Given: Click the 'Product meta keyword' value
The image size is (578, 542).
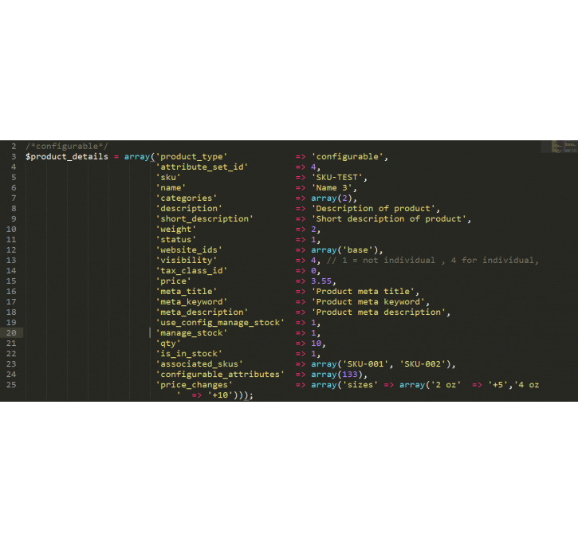Looking at the screenshot, I should [368, 301].
